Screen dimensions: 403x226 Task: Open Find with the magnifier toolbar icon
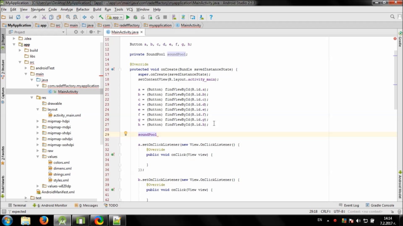[x=68, y=17]
